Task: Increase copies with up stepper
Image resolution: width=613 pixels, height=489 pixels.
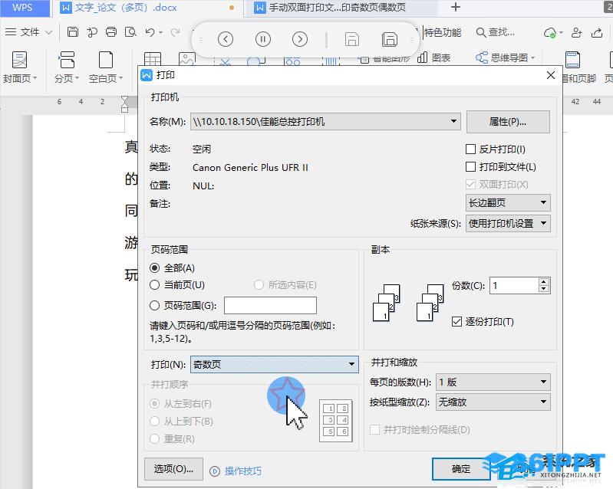Action: (x=544, y=281)
